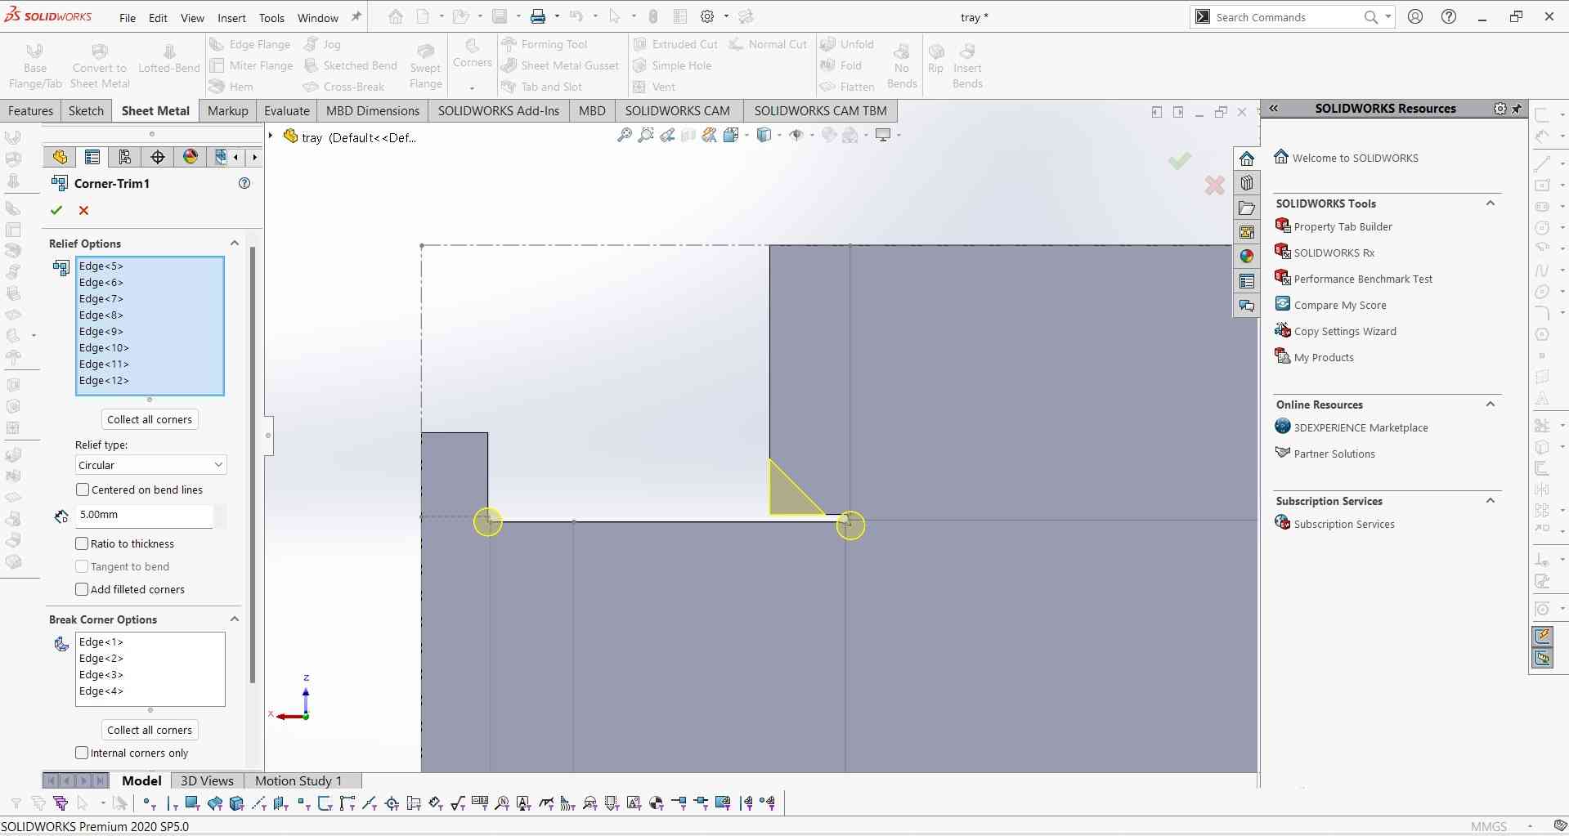This screenshot has width=1569, height=836.
Task: Click Collect all corners under Relief Options
Action: click(x=150, y=419)
